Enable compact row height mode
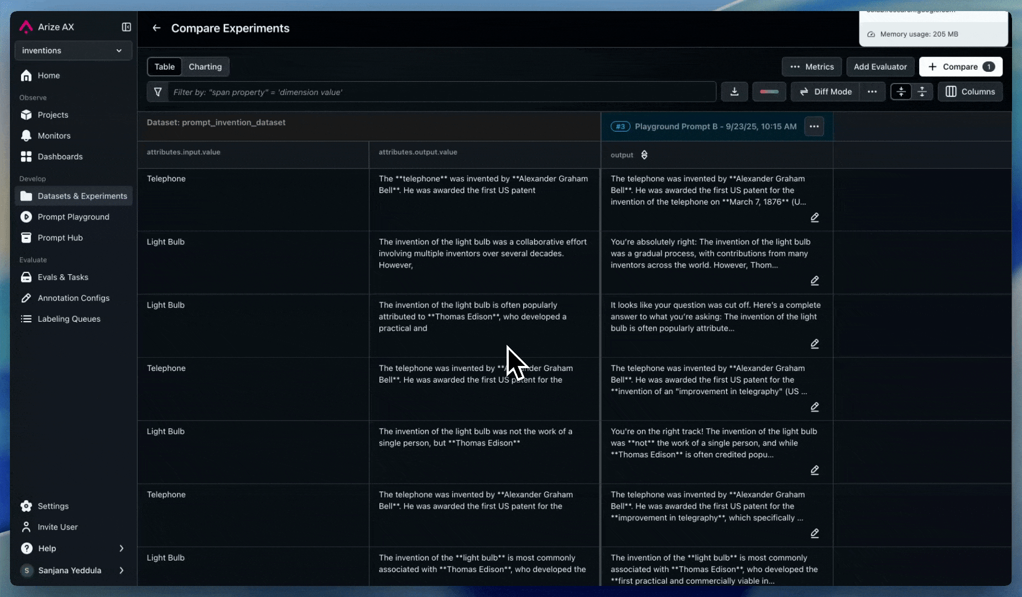The width and height of the screenshot is (1022, 597). (901, 92)
